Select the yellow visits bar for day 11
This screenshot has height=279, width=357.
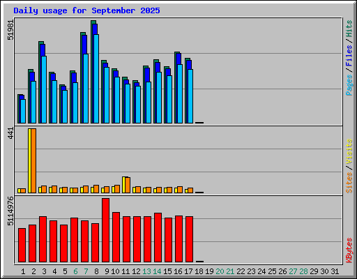[123, 185]
